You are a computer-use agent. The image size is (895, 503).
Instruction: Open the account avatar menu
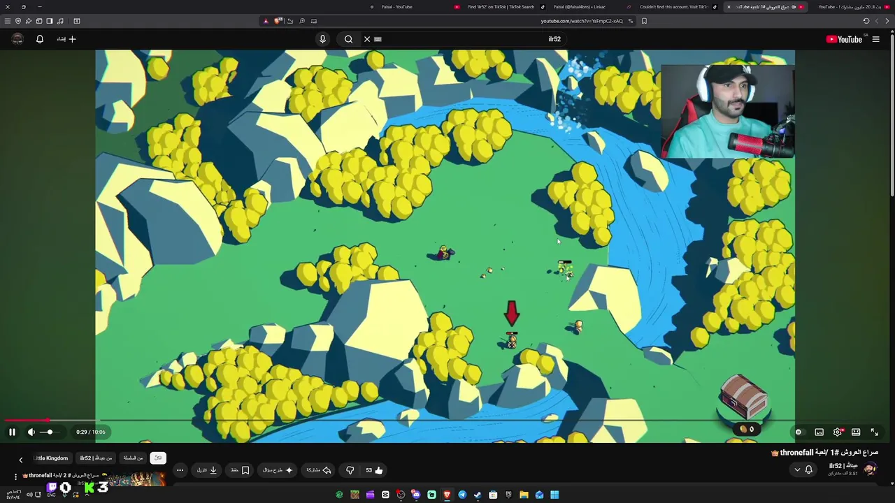[17, 39]
